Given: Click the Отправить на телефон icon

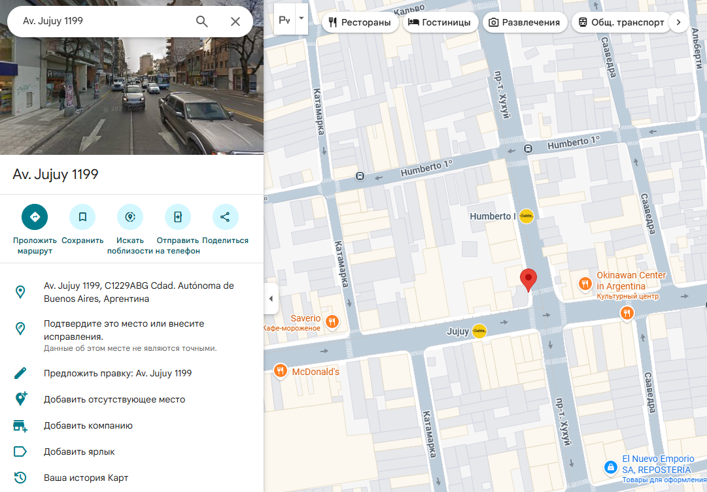Looking at the screenshot, I should point(177,217).
